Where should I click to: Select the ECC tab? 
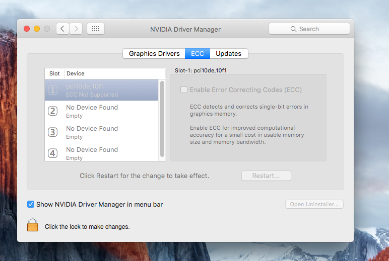pyautogui.click(x=198, y=53)
